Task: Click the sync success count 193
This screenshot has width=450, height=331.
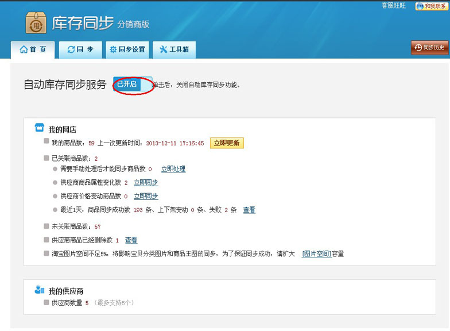Action: click(x=138, y=210)
